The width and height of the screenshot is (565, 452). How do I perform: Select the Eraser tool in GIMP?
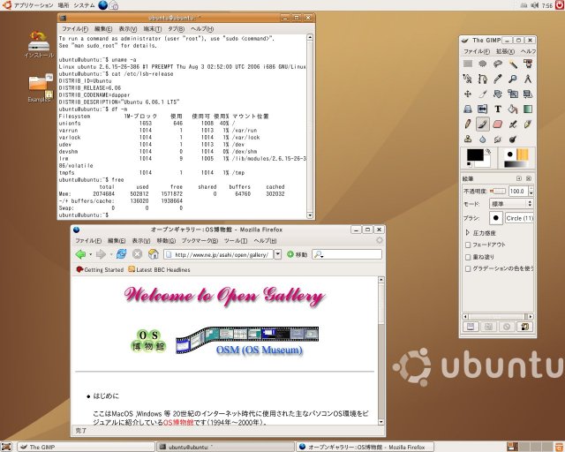click(x=498, y=124)
